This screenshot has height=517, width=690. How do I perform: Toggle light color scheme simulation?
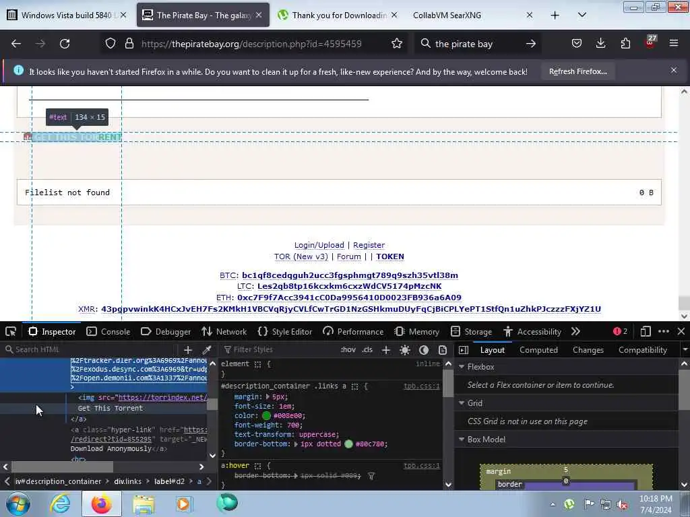405,349
